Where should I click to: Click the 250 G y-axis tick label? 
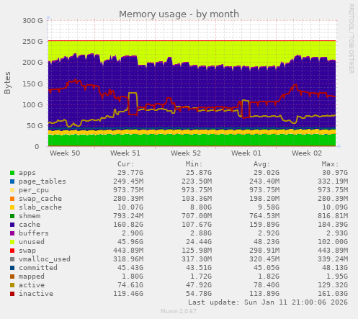32,42
